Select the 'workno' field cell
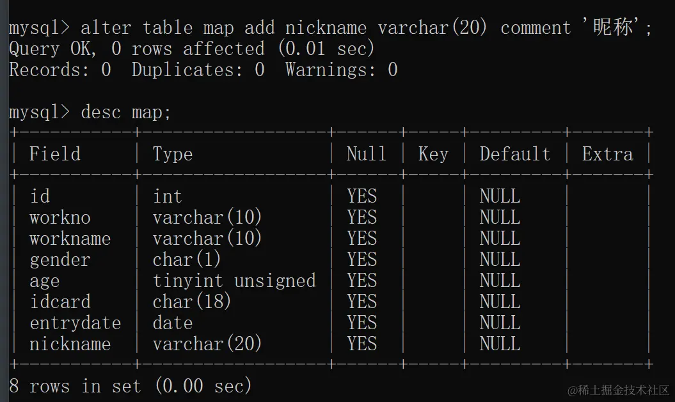Screen dimensions: 675x402 tap(60, 217)
